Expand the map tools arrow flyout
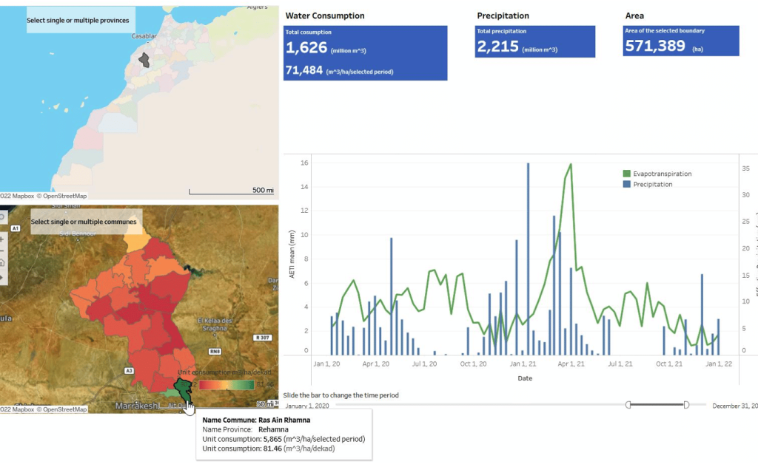 (x=2, y=276)
